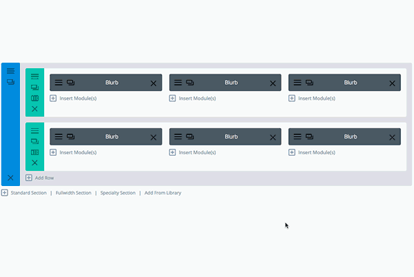Select first row right Blurb title
The width and height of the screenshot is (414, 277).
click(x=351, y=83)
